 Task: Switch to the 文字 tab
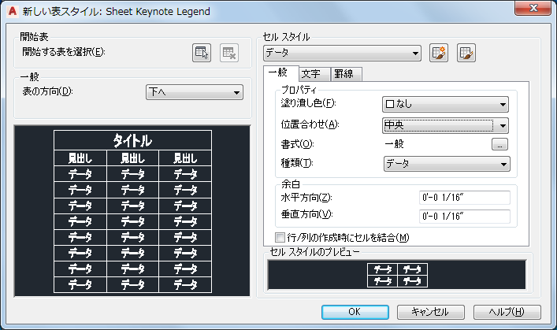[314, 74]
